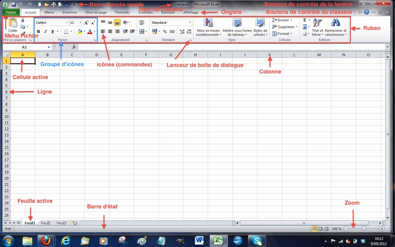Image resolution: width=395 pixels, height=247 pixels.
Task: Open the Styles de cellules gallery
Action: point(260,27)
